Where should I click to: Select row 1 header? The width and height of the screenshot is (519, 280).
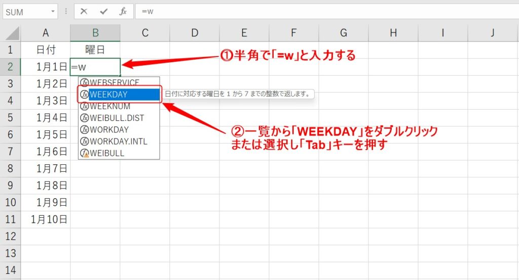[x=10, y=50]
